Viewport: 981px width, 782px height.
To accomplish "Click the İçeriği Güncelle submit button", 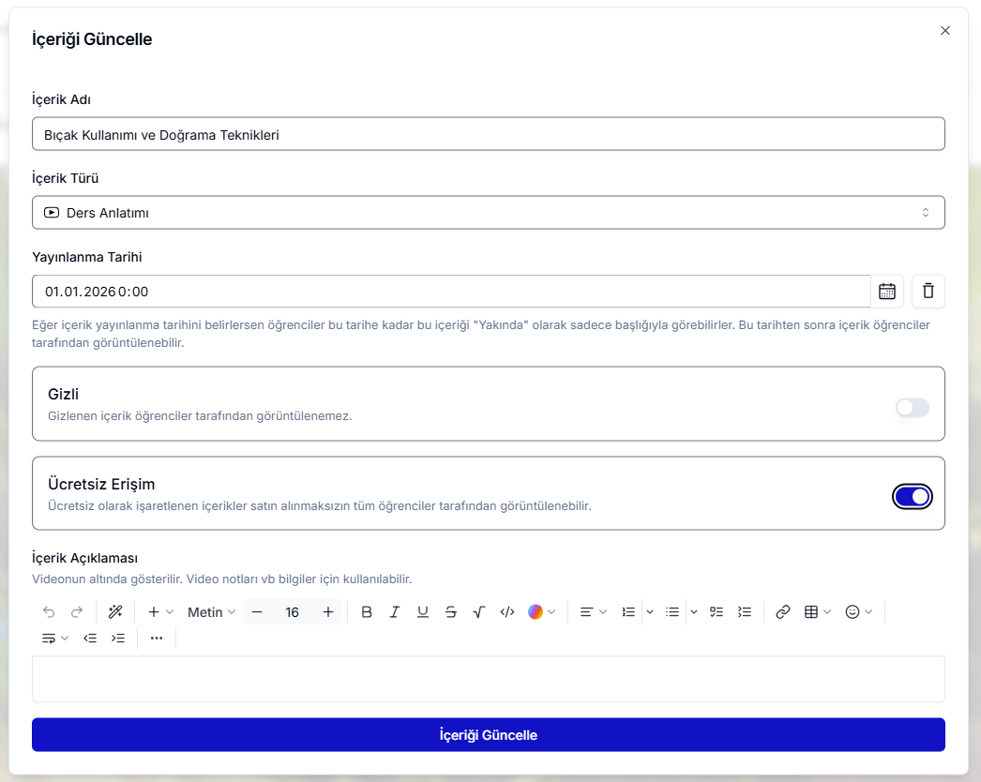I will click(488, 735).
